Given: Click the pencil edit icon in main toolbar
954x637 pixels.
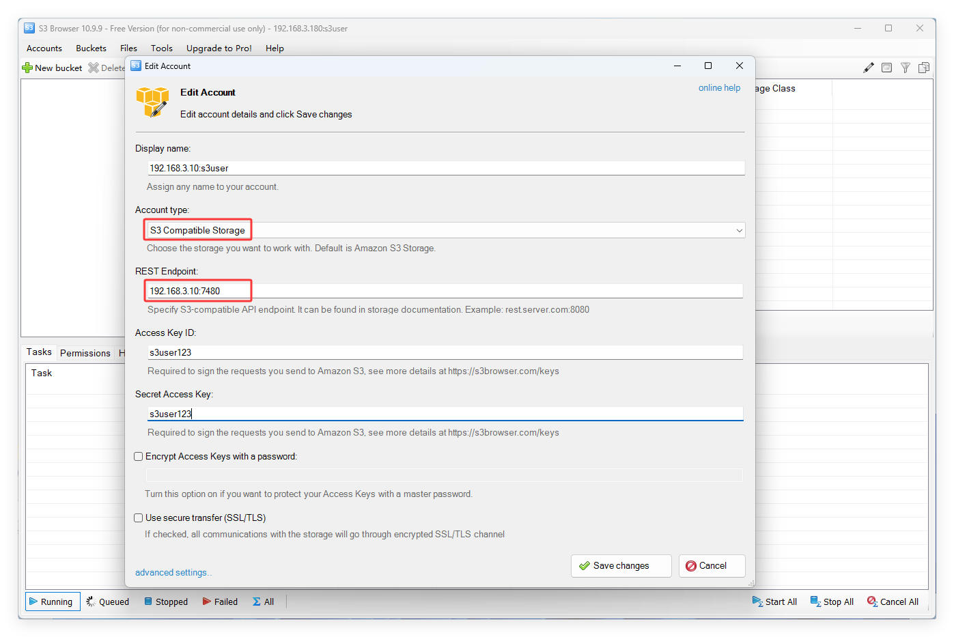Looking at the screenshot, I should tap(869, 68).
